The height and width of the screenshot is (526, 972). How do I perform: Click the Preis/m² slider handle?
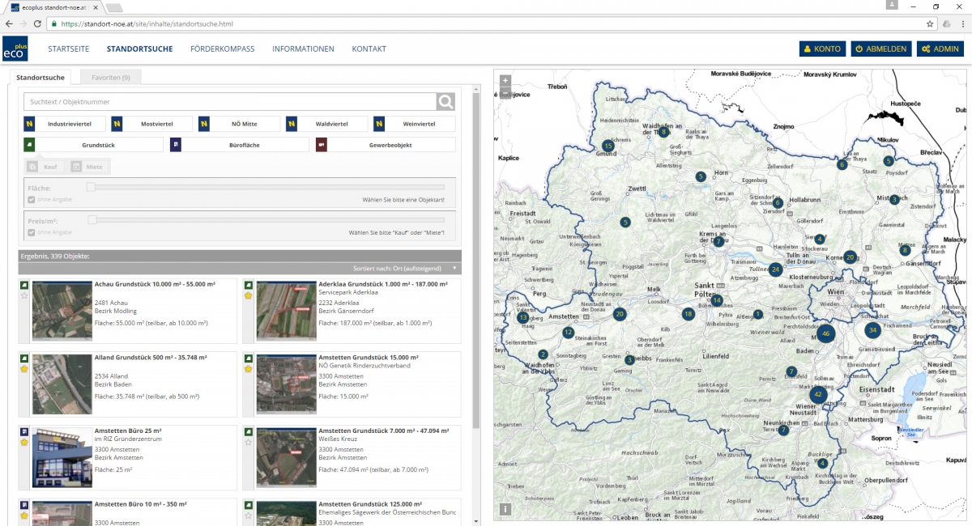point(92,220)
